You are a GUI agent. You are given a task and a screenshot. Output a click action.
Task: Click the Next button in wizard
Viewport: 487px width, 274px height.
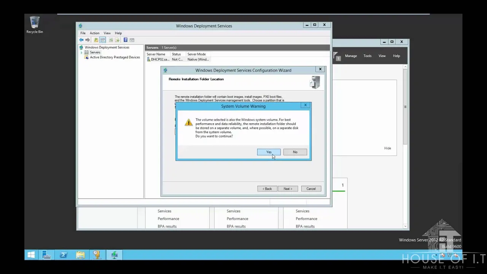tap(288, 189)
